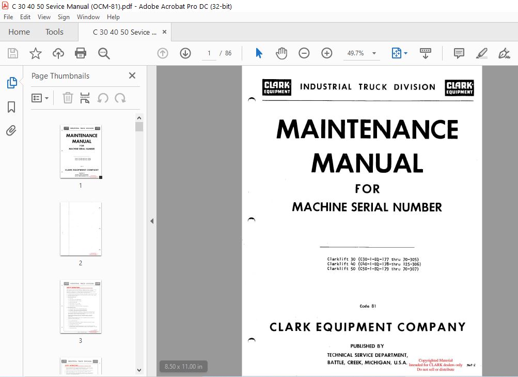The width and height of the screenshot is (518, 377).
Task: Zoom out with the minus button
Action: (304, 53)
